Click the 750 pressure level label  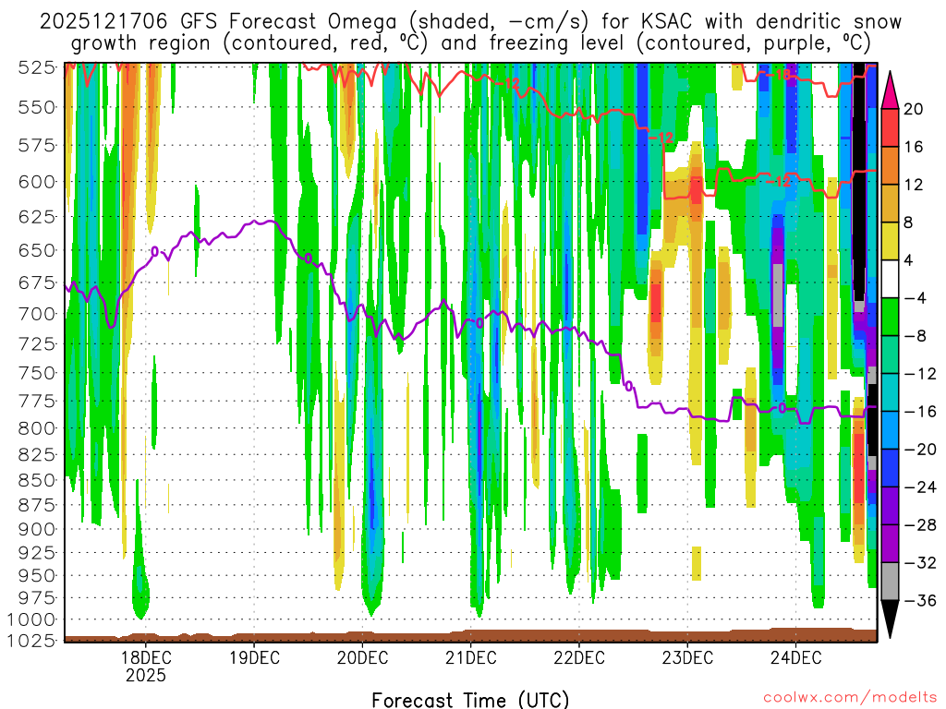coord(37,373)
